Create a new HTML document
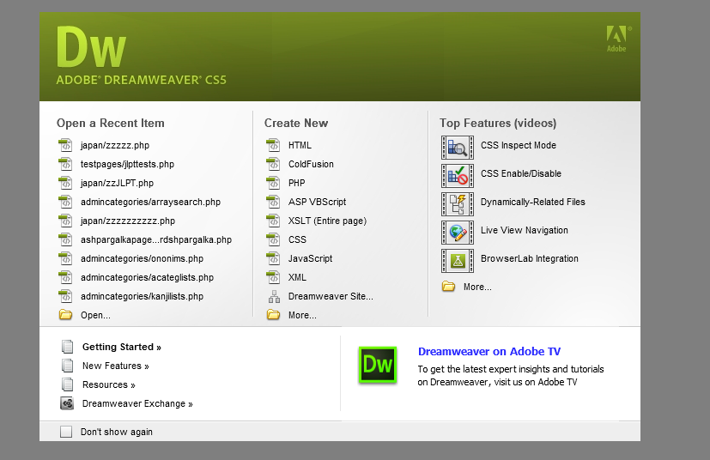 [300, 145]
